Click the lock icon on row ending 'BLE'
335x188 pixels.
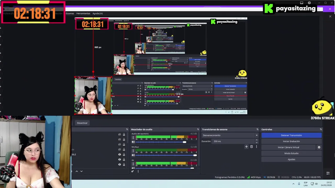124,155
